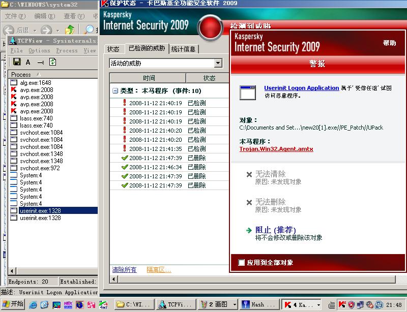This screenshot has width=407, height=312.
Task: Open the Back button history dropdown arrow
Action: (x=35, y=30)
